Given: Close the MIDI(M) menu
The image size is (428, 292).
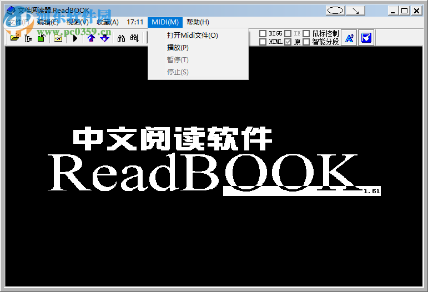Looking at the screenshot, I should (165, 22).
